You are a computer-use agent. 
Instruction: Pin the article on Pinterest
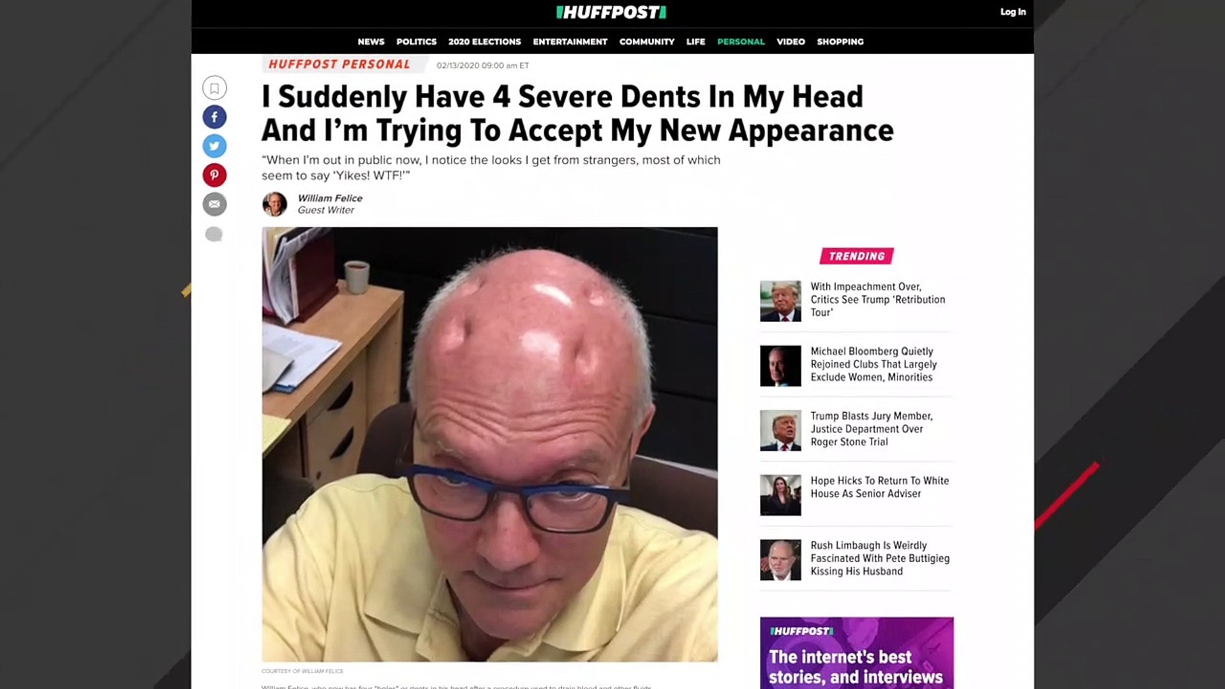pyautogui.click(x=214, y=175)
